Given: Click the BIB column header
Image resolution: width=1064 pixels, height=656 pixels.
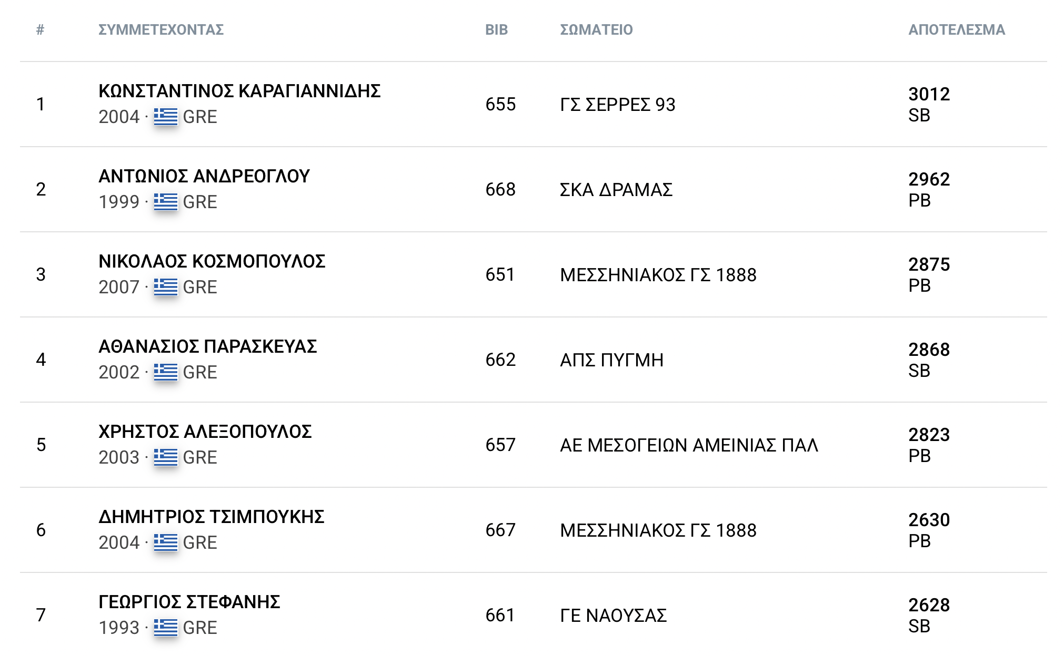Looking at the screenshot, I should tap(496, 30).
